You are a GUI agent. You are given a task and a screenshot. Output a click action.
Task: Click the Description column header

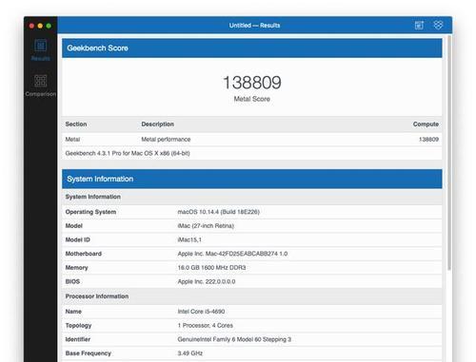[157, 124]
